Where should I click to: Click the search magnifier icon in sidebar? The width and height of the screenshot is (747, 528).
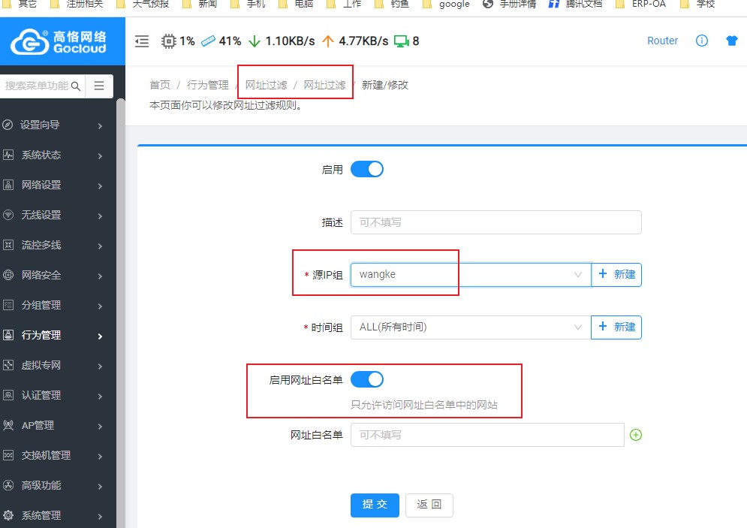click(76, 86)
